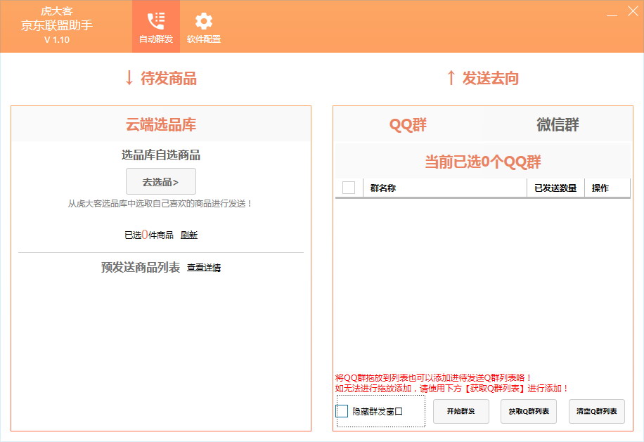The height and width of the screenshot is (442, 644).
Task: Click the 群名称 column header
Action: (383, 188)
